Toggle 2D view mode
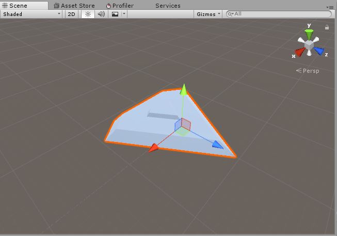Screen dimensions: 337x236 (x=71, y=14)
